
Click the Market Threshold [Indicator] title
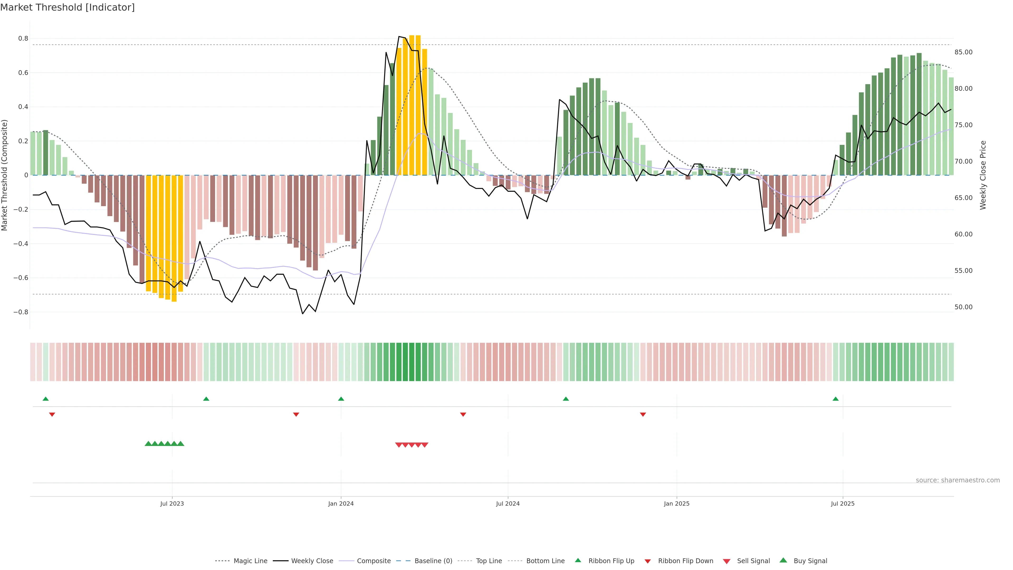tap(67, 7)
